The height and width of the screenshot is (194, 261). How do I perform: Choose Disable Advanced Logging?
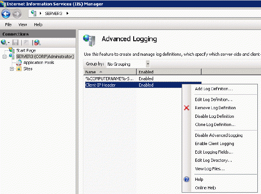pos(219,136)
